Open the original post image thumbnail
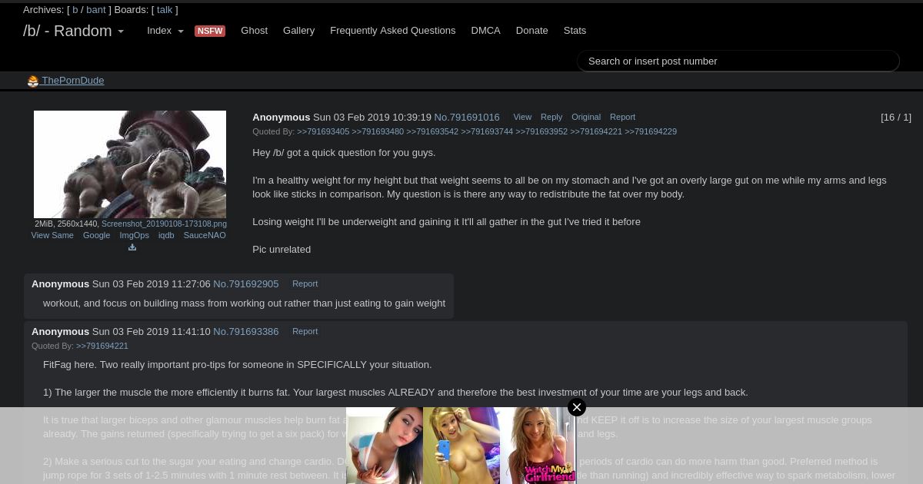Image resolution: width=923 pixels, height=484 pixels. (x=130, y=164)
